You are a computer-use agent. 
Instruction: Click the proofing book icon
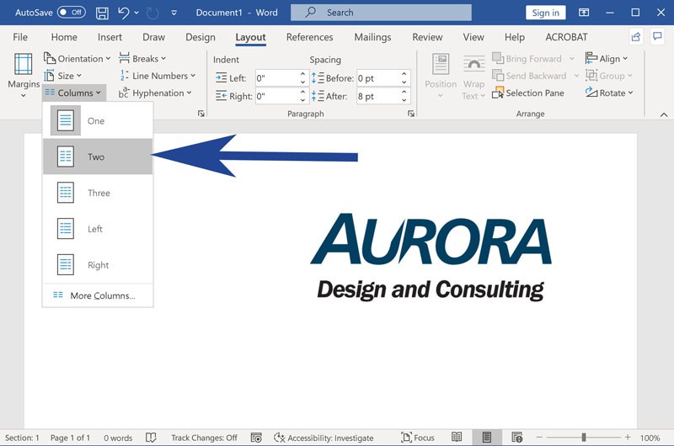(x=151, y=438)
